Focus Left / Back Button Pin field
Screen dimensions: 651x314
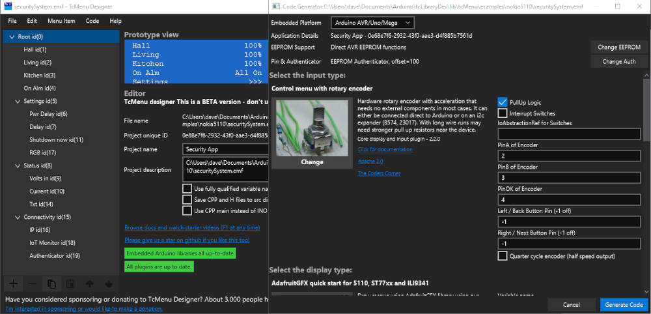coord(569,221)
